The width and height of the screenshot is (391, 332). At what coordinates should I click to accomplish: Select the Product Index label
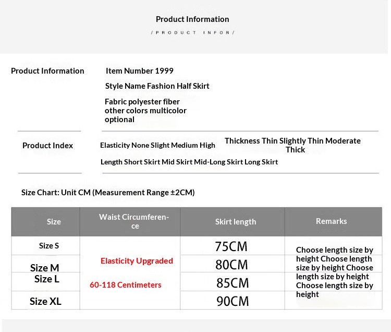[x=47, y=146]
